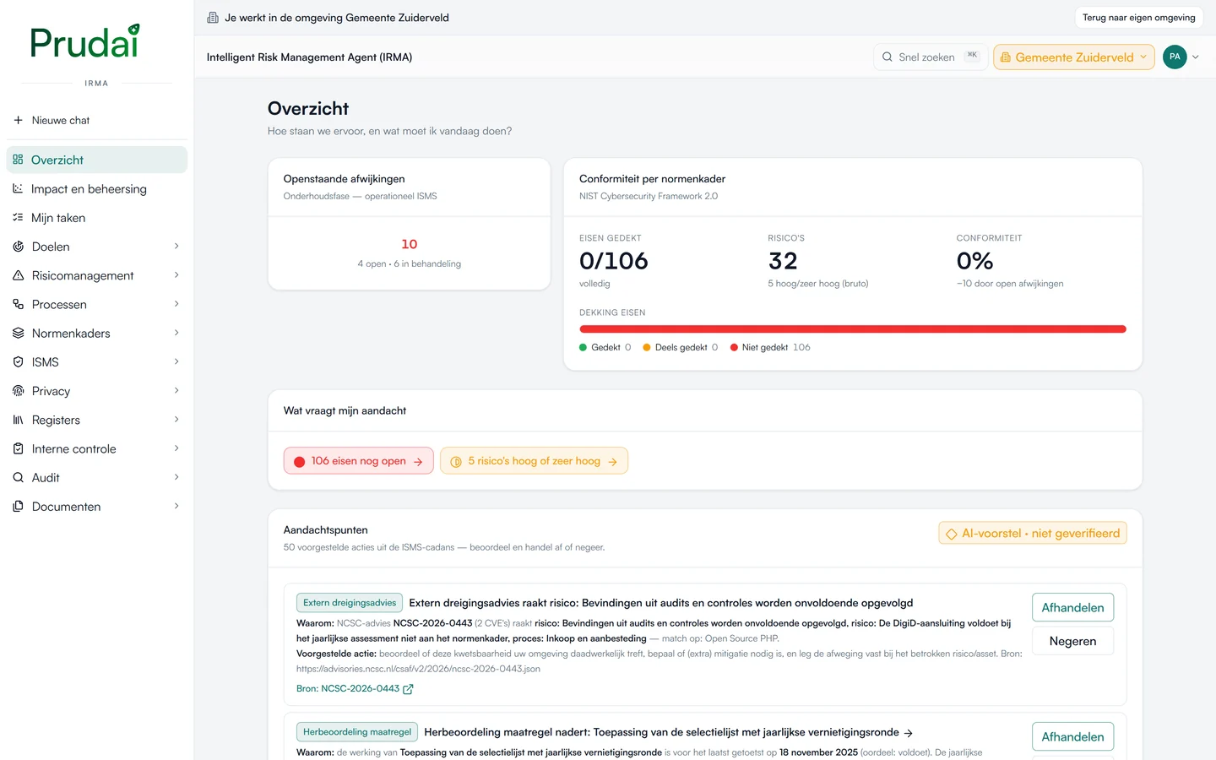
Task: Click the Conformiteit 0% value
Action: [974, 261]
